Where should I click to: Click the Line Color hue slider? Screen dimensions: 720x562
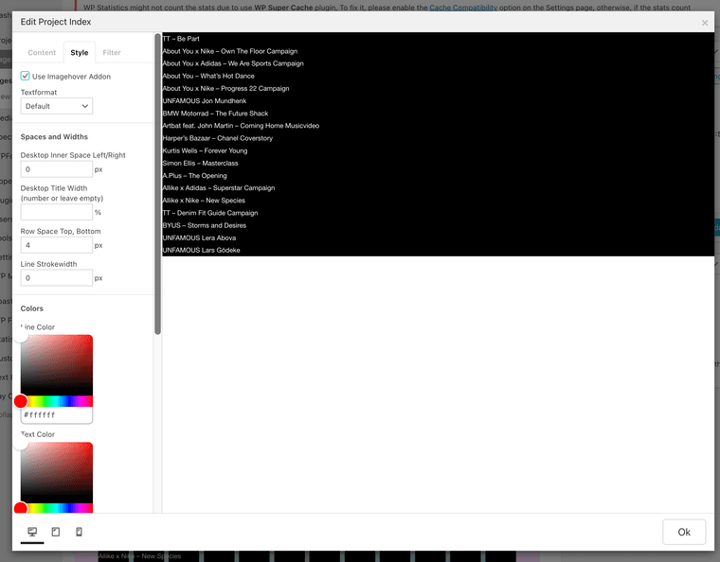[57, 401]
